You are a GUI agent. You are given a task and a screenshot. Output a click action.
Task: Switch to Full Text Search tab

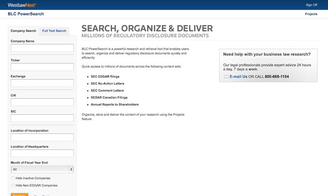(x=54, y=31)
